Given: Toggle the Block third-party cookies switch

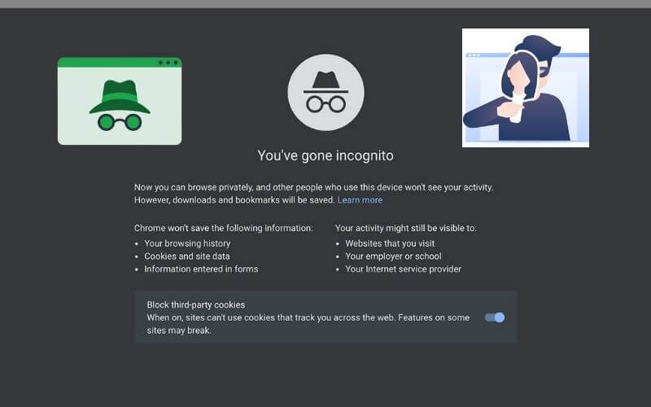Looking at the screenshot, I should pos(495,317).
